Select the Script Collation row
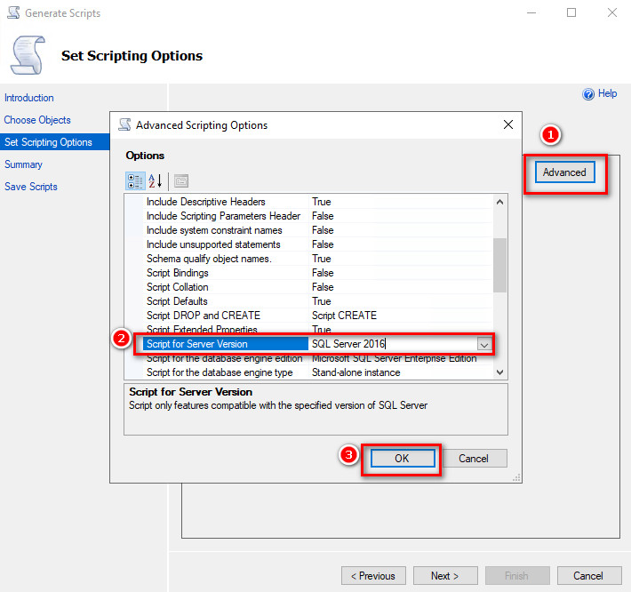631x592 pixels. click(x=318, y=287)
